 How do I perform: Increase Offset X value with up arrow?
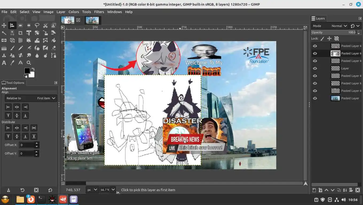pos(37,143)
